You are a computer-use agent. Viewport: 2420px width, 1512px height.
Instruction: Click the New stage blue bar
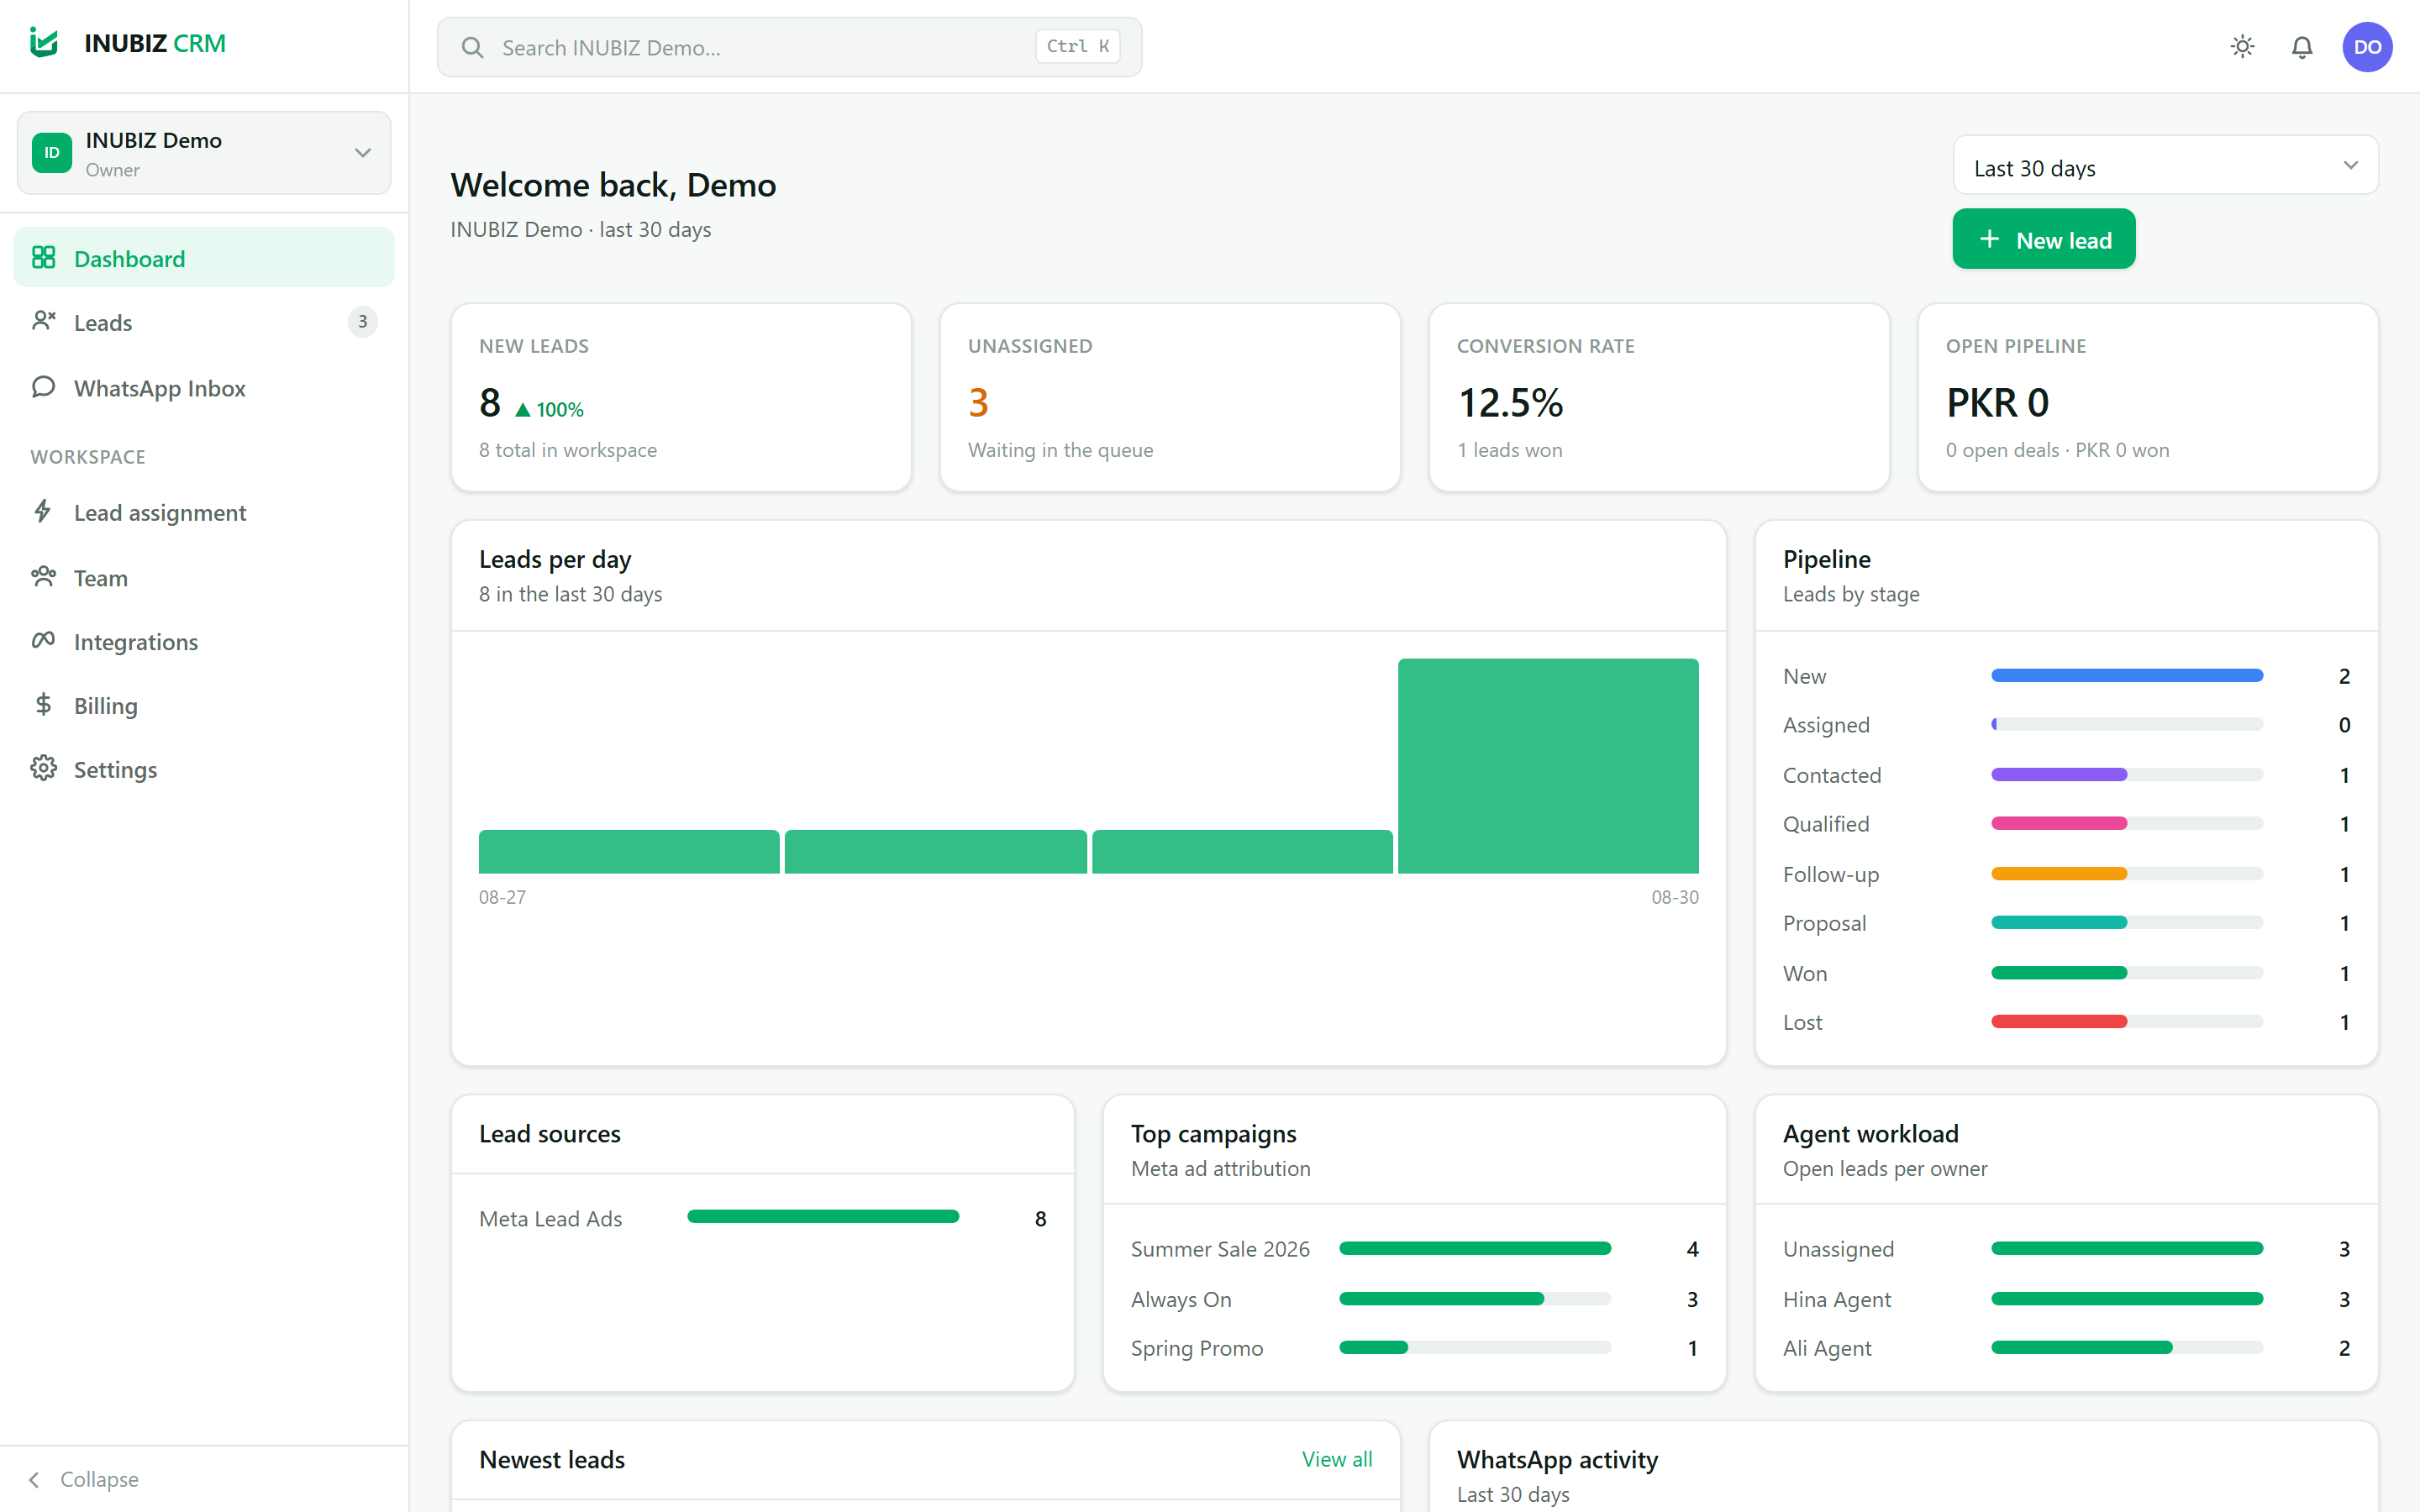point(2126,676)
